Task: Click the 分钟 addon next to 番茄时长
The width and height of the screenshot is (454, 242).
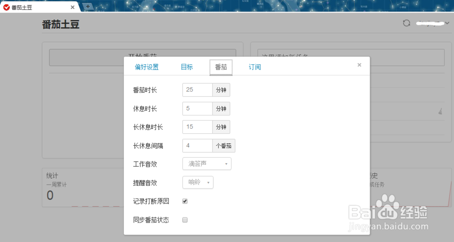Action: [x=221, y=90]
